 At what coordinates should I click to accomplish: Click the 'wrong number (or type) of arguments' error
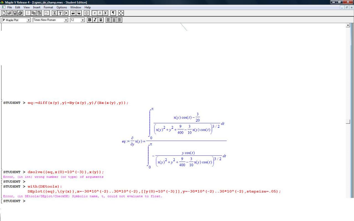[x=53, y=177]
